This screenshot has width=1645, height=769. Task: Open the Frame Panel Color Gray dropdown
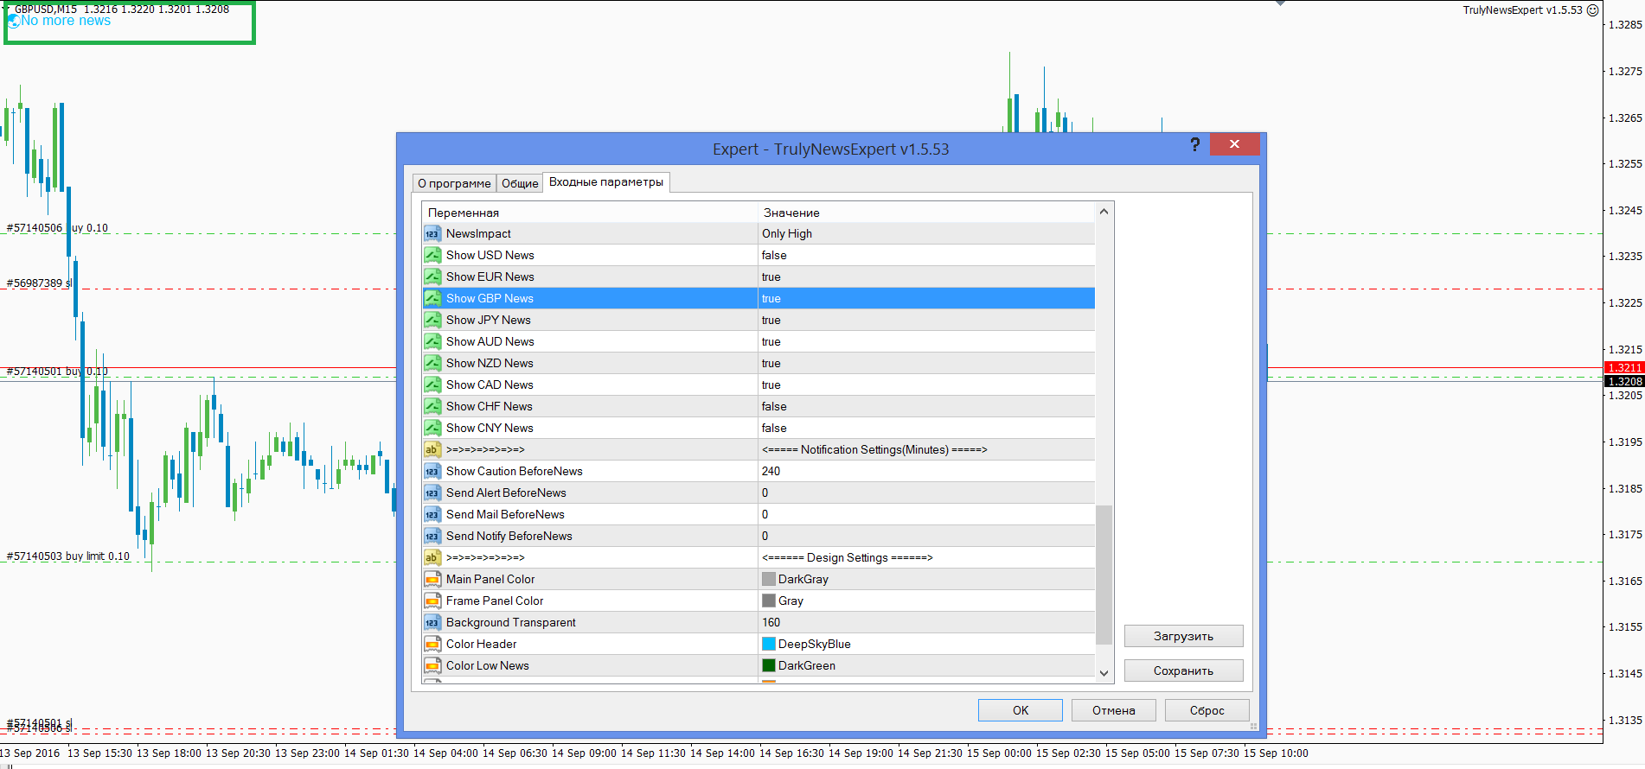point(926,601)
